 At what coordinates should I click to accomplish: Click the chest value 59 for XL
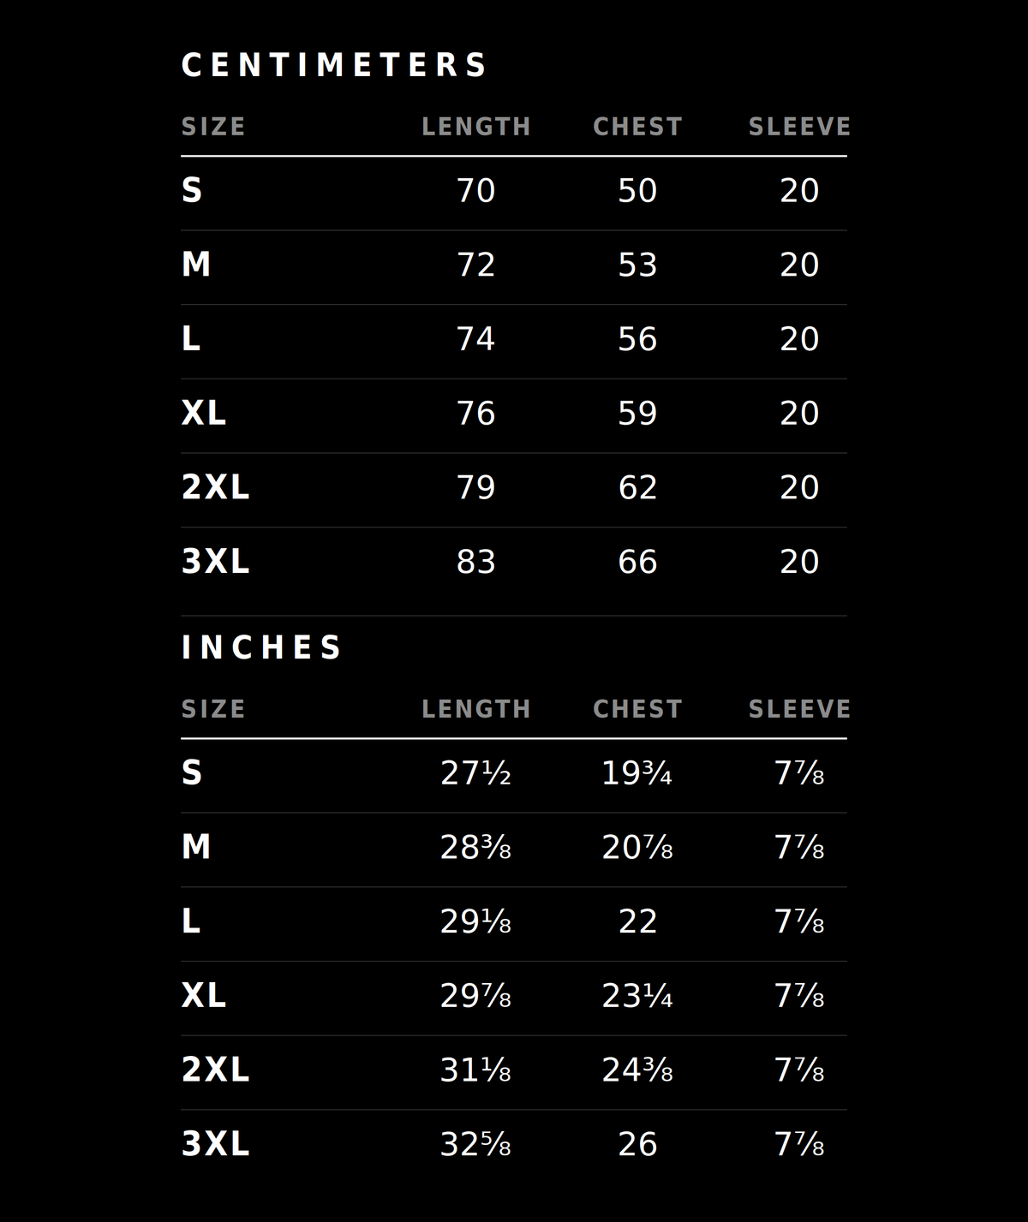(x=637, y=414)
